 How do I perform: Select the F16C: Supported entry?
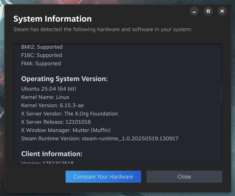[x=42, y=55]
